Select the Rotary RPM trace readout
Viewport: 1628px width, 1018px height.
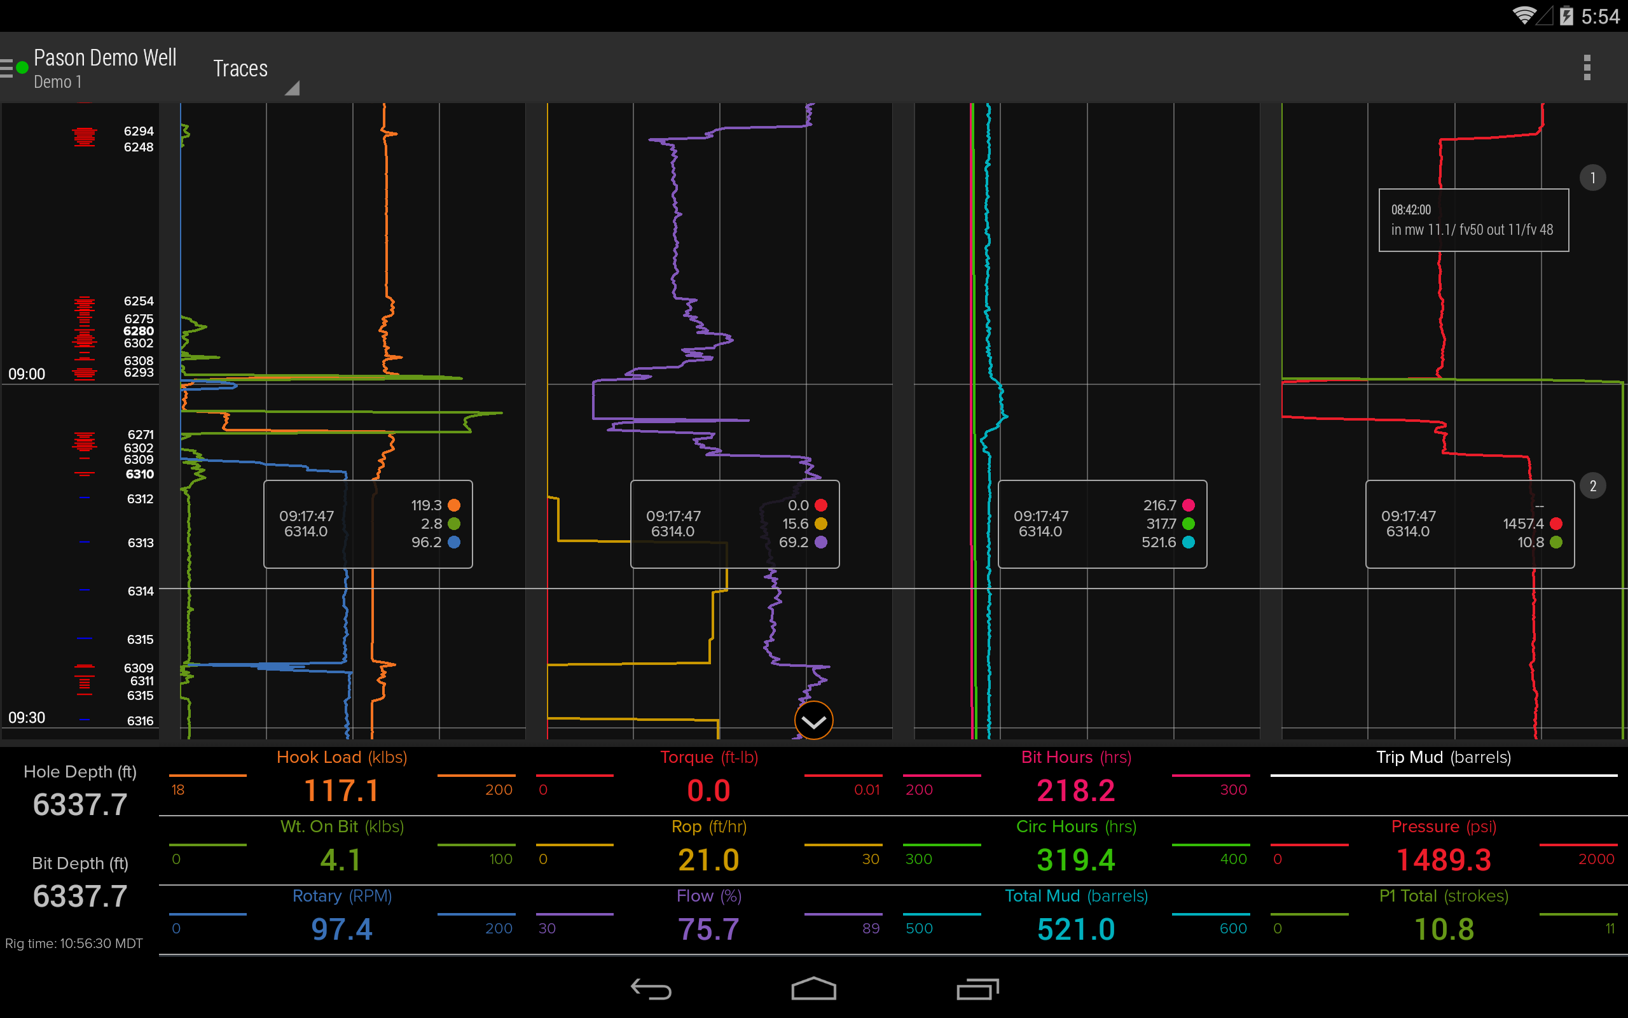[341, 919]
